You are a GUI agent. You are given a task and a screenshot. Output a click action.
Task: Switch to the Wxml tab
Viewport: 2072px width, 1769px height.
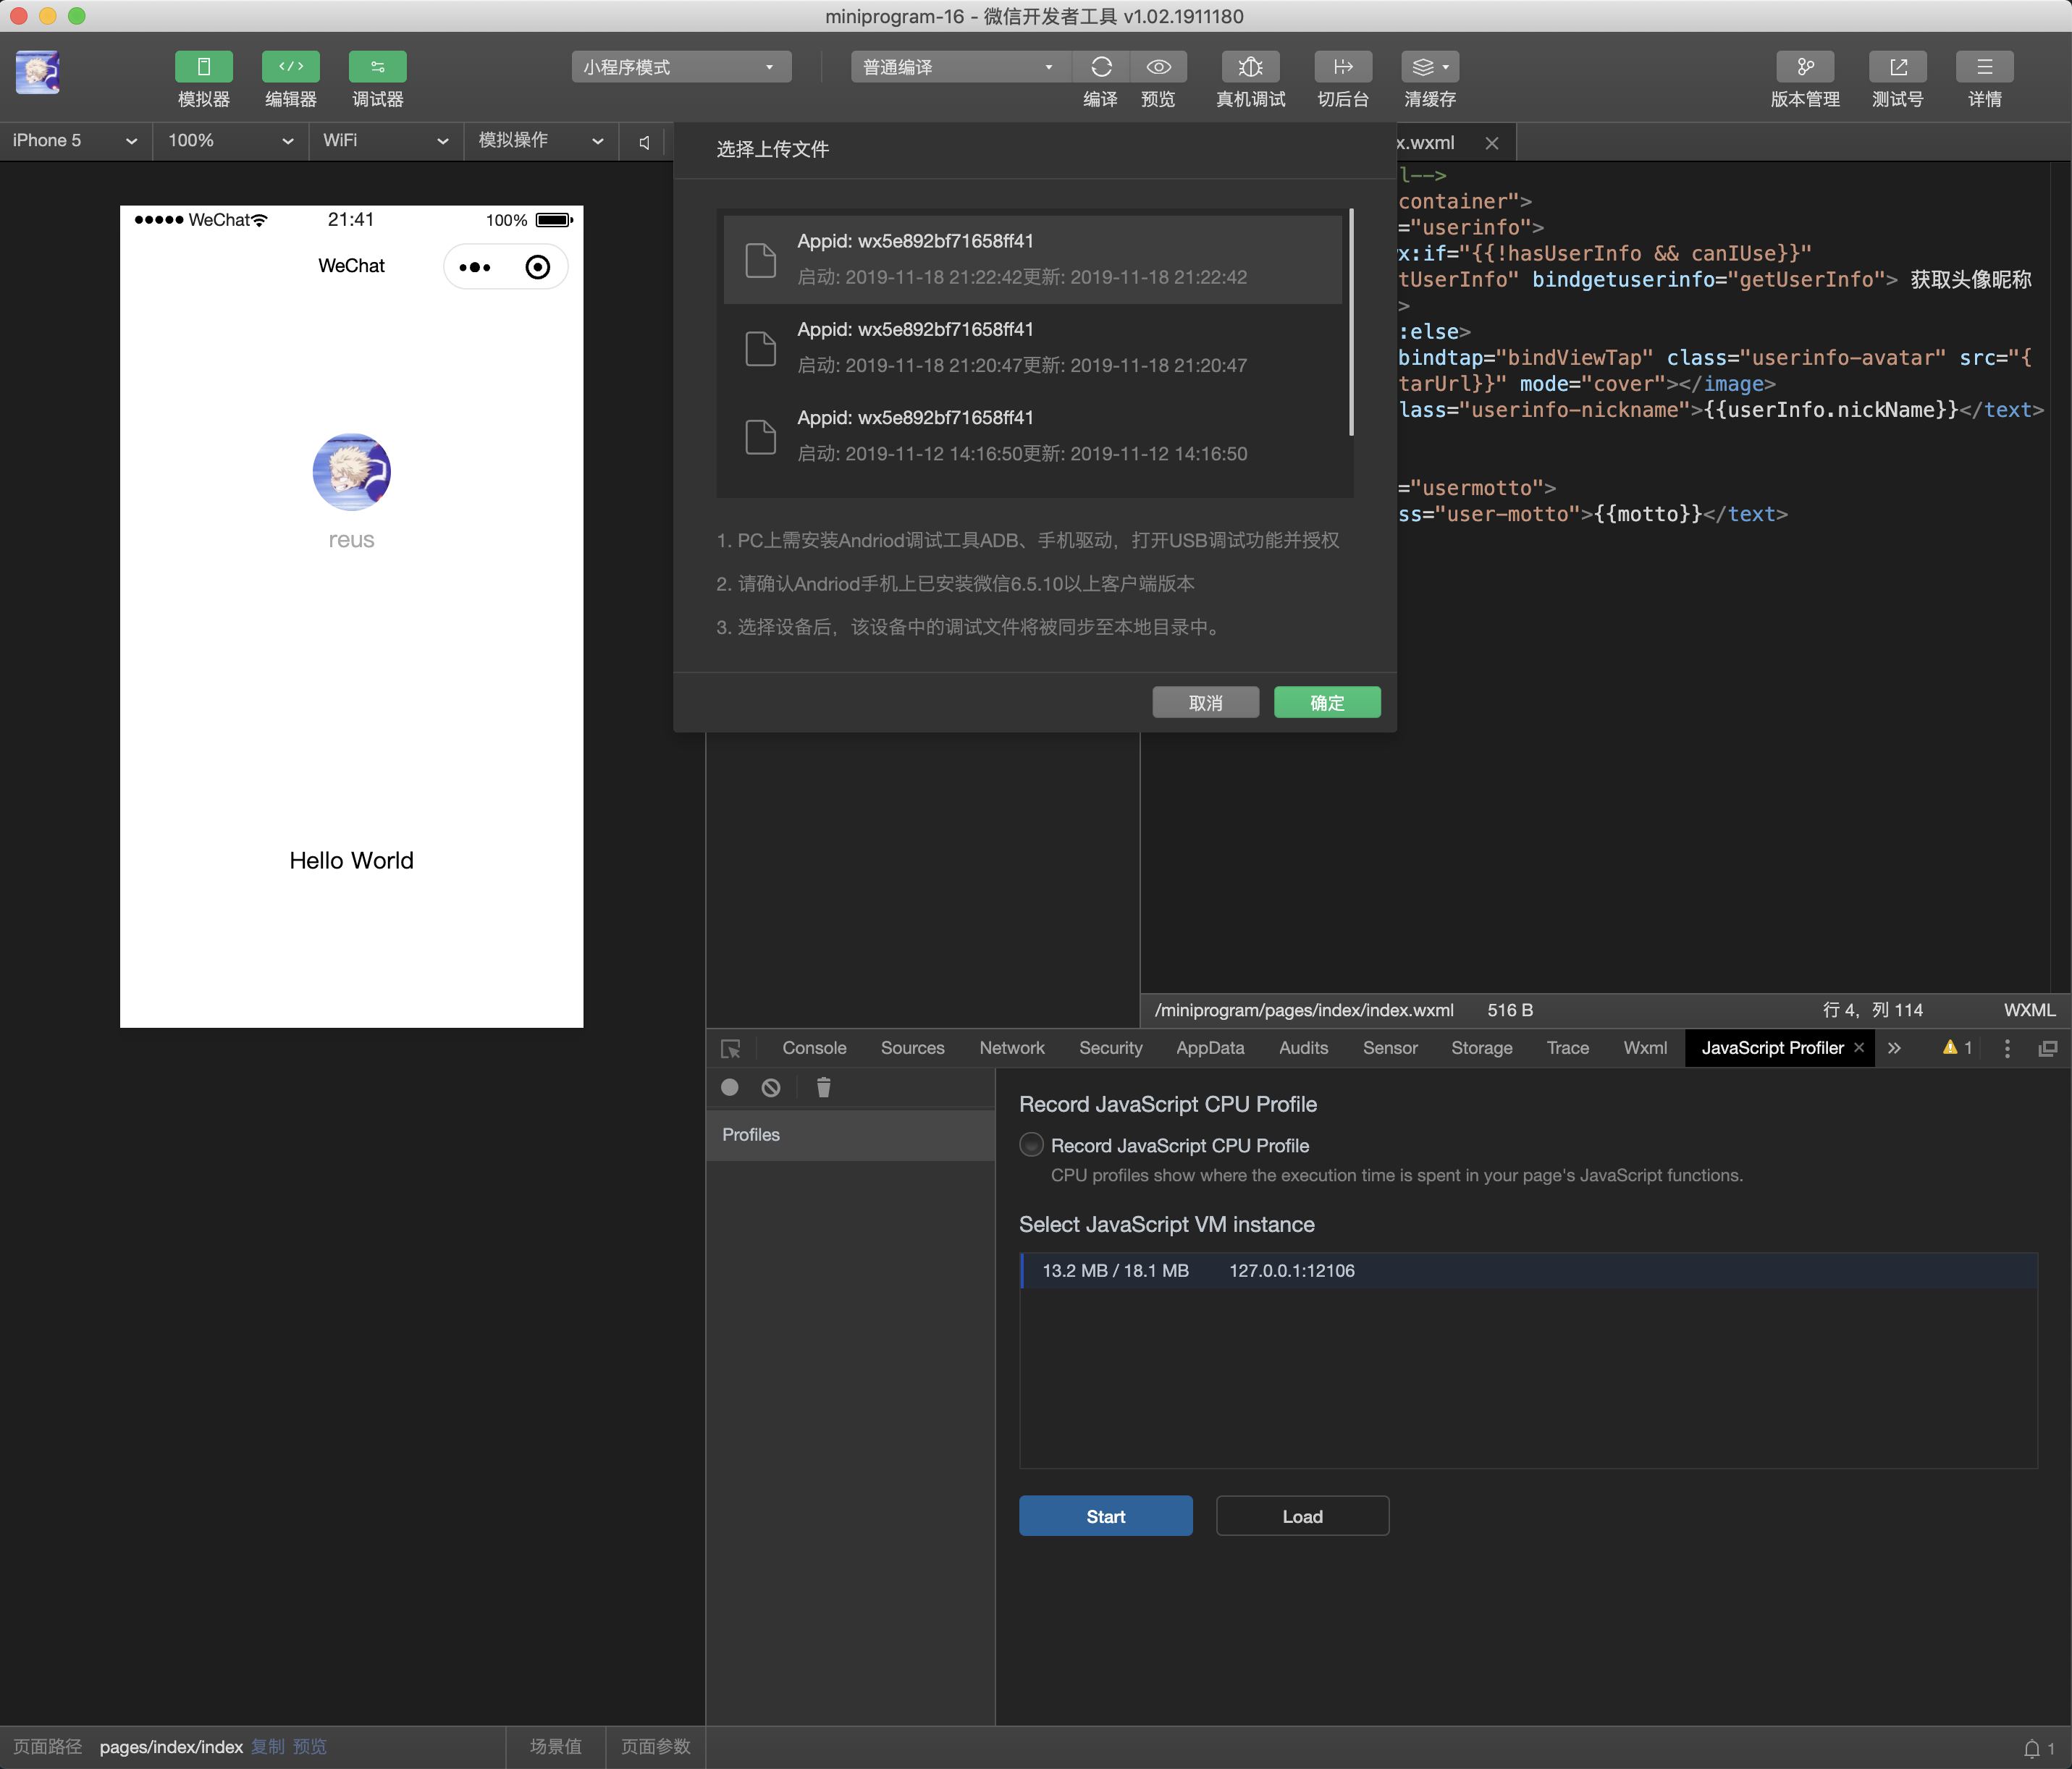click(1645, 1048)
